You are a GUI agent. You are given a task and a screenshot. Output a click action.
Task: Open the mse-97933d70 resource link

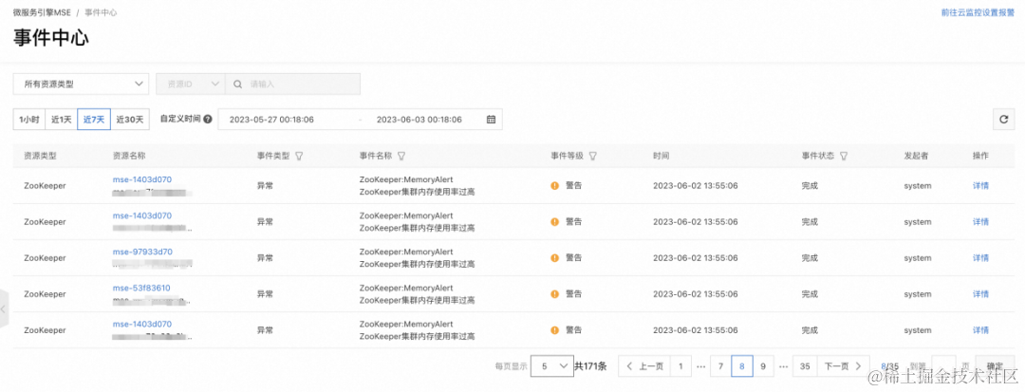tap(142, 252)
